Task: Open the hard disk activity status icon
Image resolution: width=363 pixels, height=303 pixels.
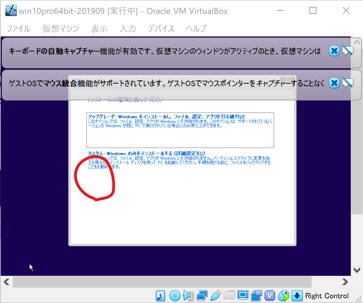Action: pos(160,295)
